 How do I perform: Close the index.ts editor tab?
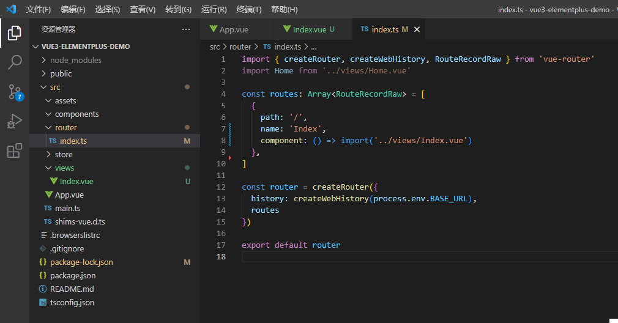tap(417, 29)
